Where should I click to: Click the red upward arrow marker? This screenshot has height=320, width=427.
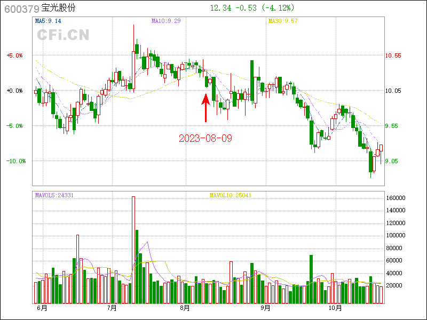click(x=205, y=108)
